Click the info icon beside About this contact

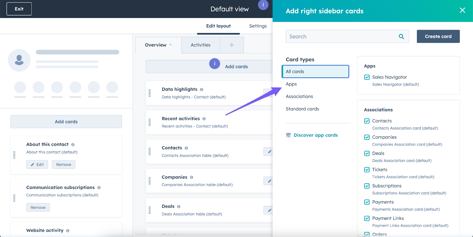click(x=73, y=145)
